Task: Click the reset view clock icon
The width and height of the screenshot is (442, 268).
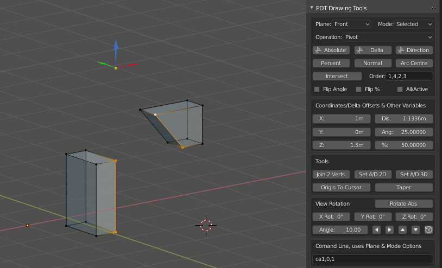Action: point(428,229)
